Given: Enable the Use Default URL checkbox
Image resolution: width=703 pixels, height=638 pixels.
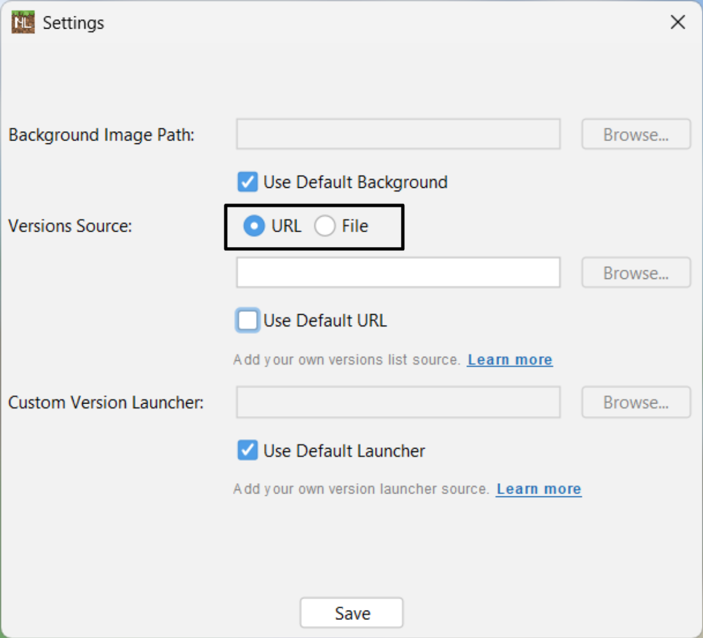Looking at the screenshot, I should (x=248, y=320).
